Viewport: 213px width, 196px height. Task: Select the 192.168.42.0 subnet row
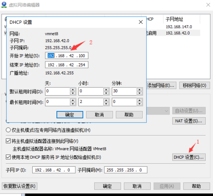(178, 33)
